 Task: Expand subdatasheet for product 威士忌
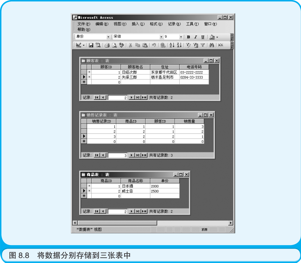[89, 191]
